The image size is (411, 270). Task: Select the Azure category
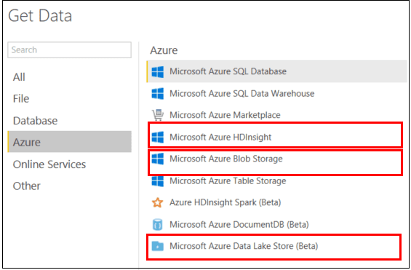pyautogui.click(x=69, y=142)
